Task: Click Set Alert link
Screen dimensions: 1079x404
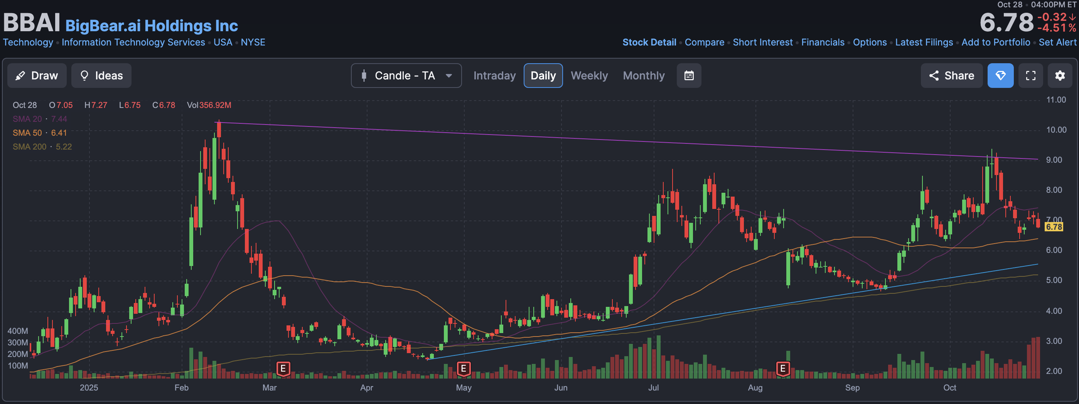Action: [1057, 42]
